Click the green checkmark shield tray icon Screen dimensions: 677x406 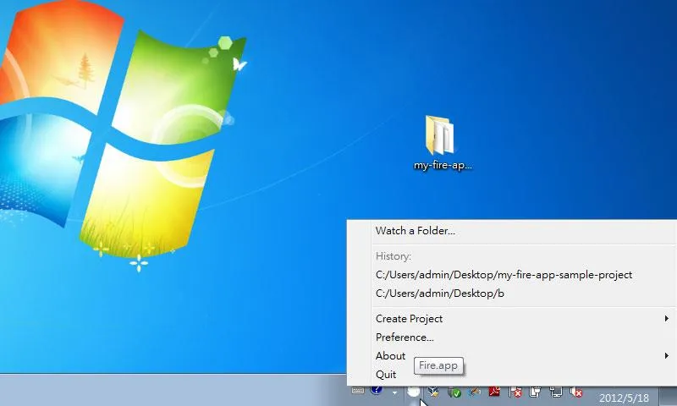coord(454,392)
